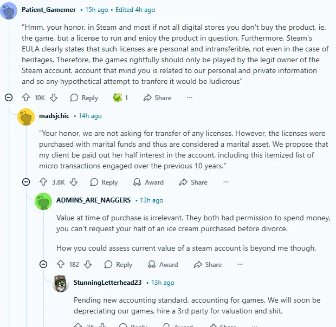Collapse ADMINS_ARE_NAGGERS's reply thread

(x=43, y=265)
